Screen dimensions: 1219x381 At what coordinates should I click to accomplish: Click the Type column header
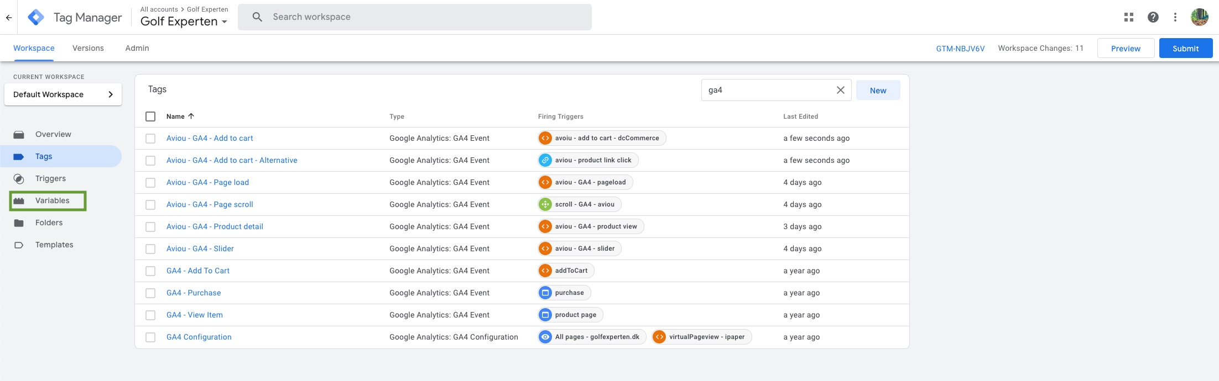pos(397,117)
